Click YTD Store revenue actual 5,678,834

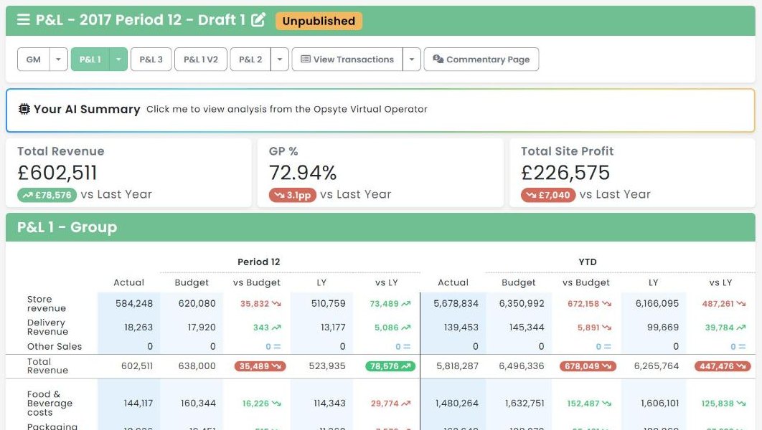(x=456, y=303)
